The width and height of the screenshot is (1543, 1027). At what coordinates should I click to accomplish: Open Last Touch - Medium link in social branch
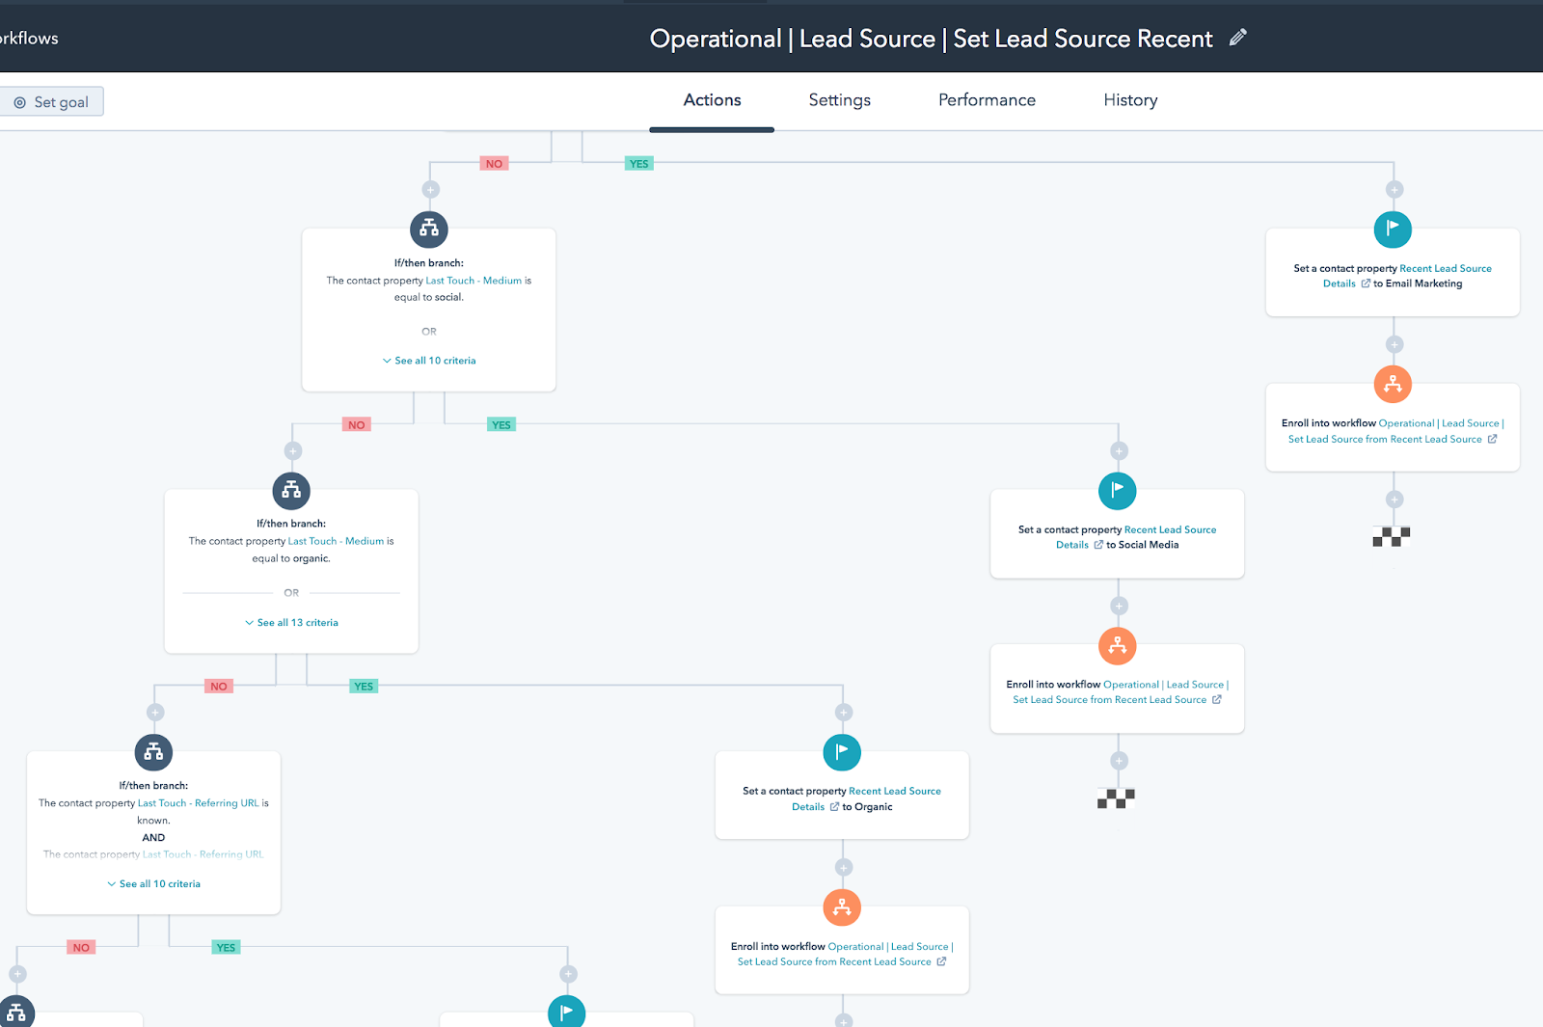tap(473, 281)
